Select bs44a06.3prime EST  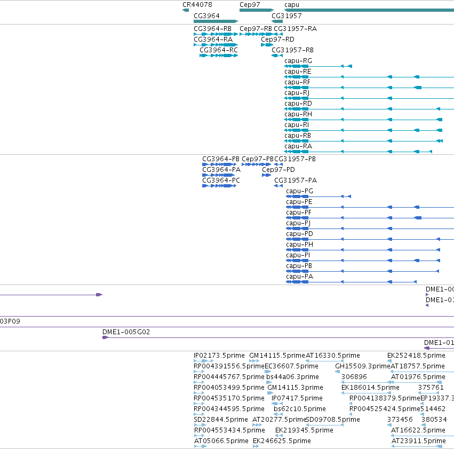[x=269, y=382]
